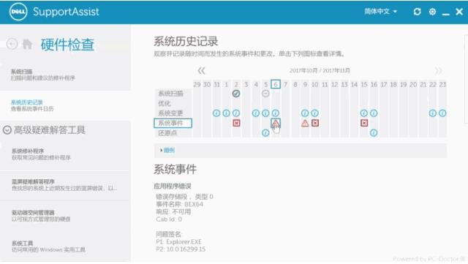The image size is (468, 264).
Task: Open 系统事件 red error icon on day 15
Action: [x=364, y=123]
